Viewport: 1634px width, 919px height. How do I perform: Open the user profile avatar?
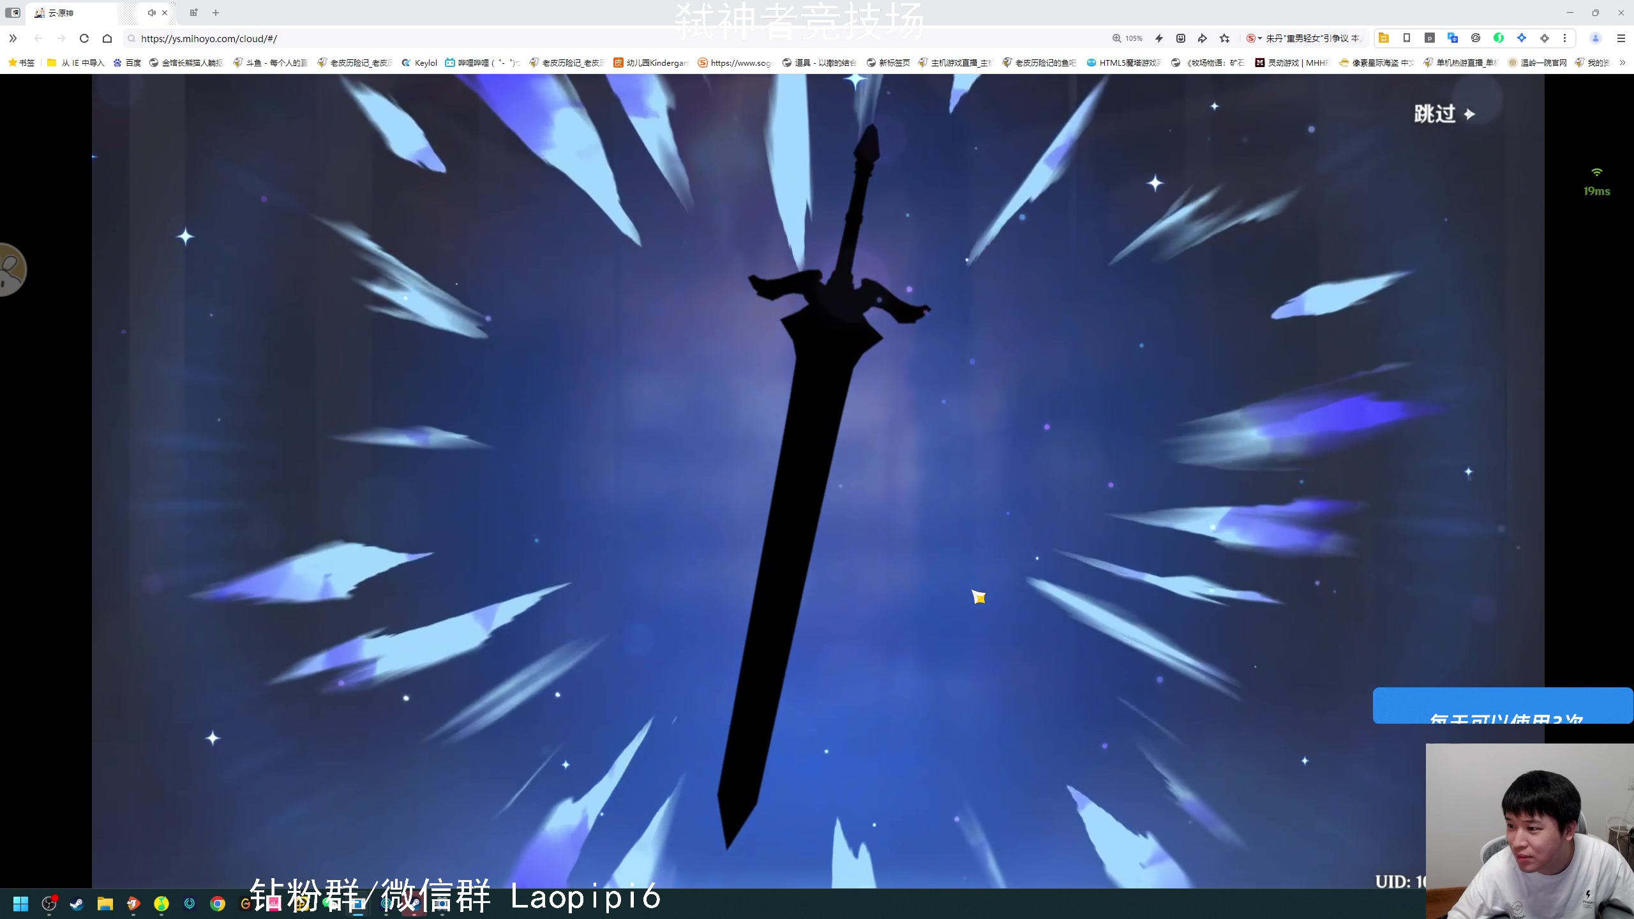[x=1596, y=38]
